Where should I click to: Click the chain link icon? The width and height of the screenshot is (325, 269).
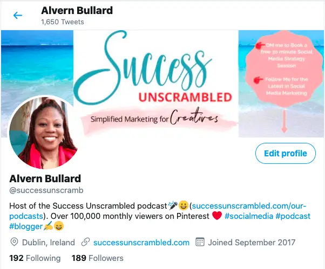coord(85,242)
